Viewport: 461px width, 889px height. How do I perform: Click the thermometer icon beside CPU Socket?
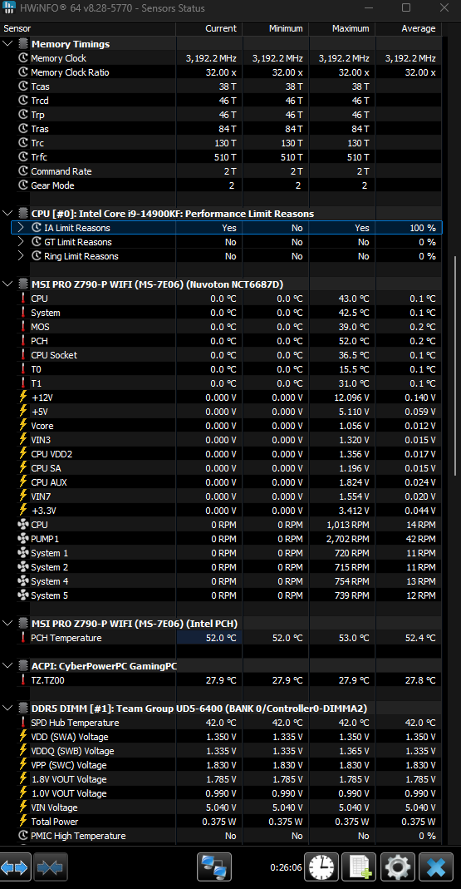point(23,355)
